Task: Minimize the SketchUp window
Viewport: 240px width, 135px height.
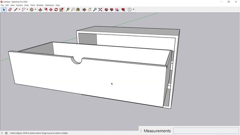Action: [x=221, y=1]
